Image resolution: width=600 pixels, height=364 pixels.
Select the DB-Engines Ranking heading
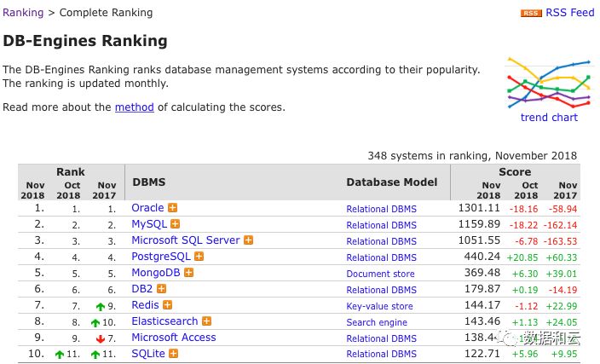(x=85, y=41)
